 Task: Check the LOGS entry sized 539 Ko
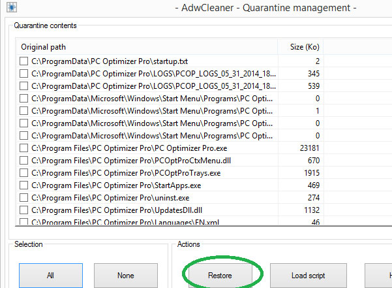(24, 86)
